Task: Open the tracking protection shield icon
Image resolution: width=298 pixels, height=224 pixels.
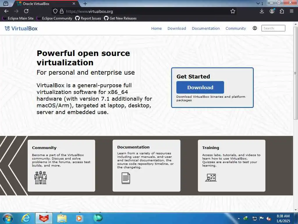Action: tap(55, 11)
